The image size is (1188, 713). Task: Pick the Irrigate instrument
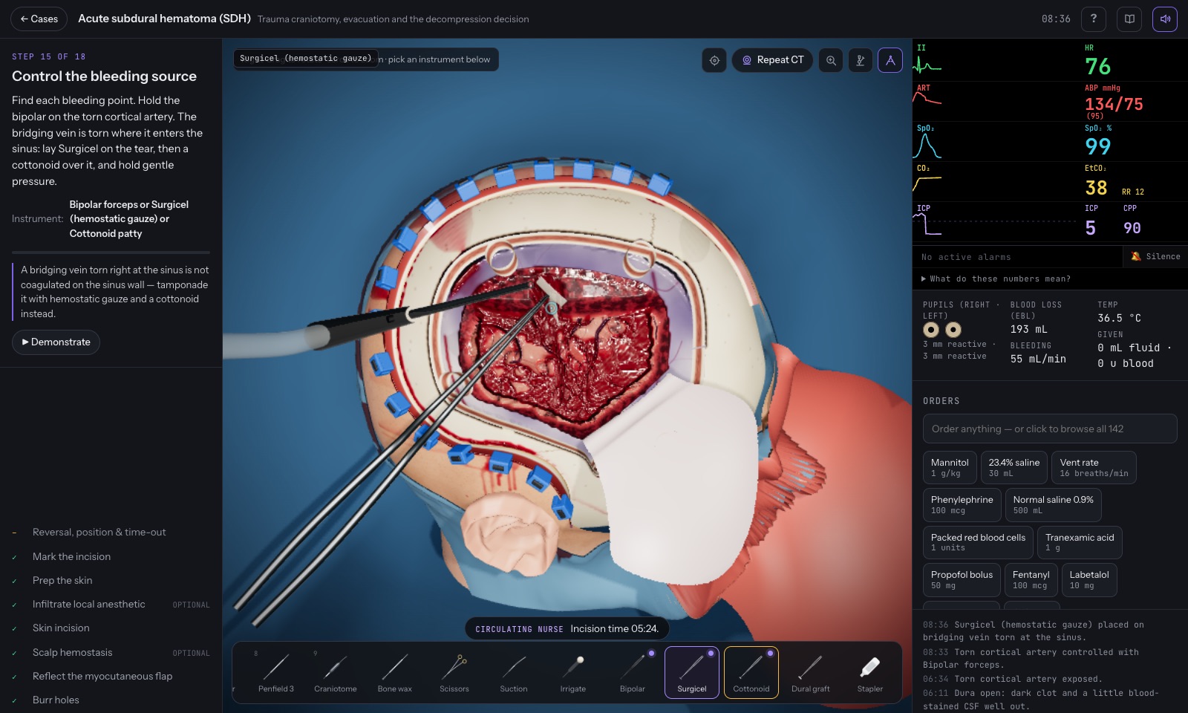click(573, 673)
